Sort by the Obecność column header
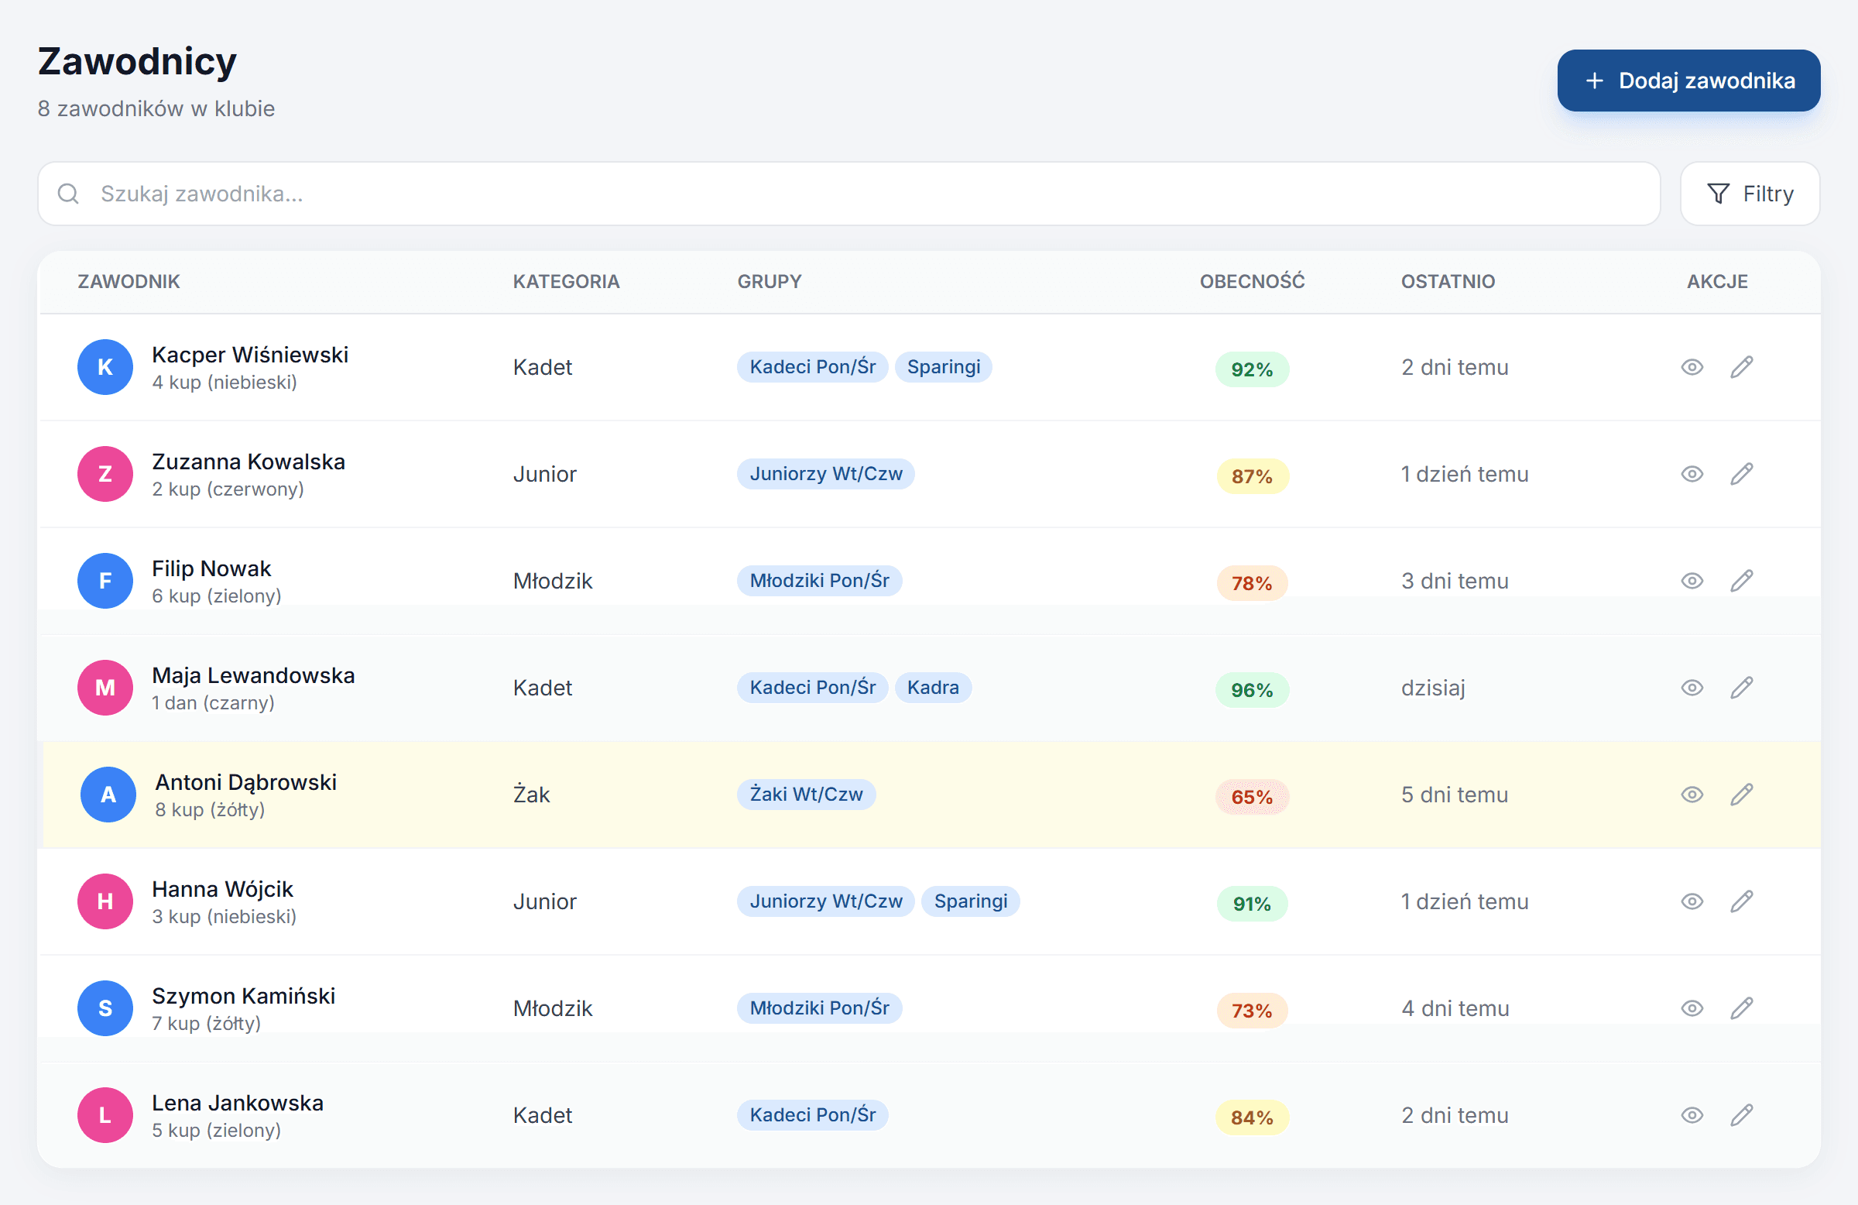This screenshot has width=1858, height=1205. tap(1251, 282)
